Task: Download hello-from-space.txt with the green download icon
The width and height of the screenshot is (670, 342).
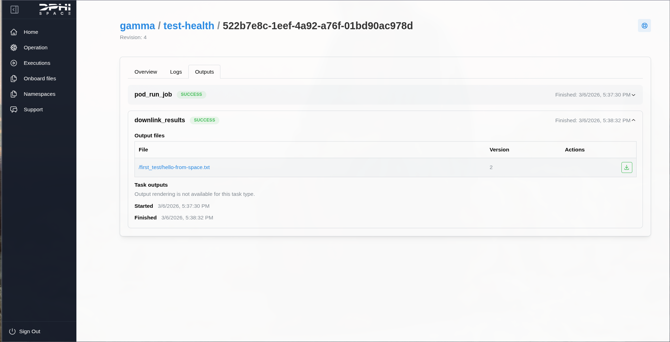Action: [x=627, y=167]
